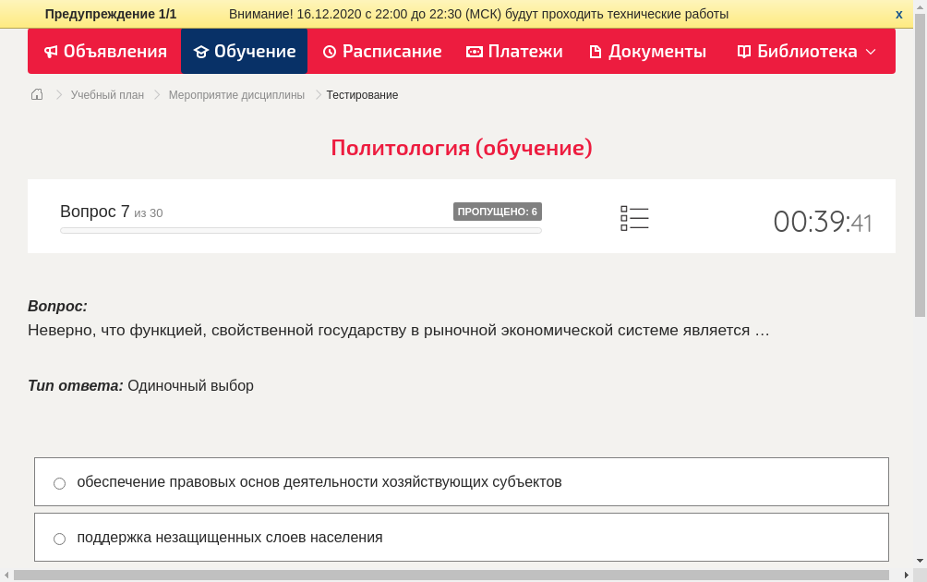Choose поддержка незащищенных слоев населения
Viewport: 927px width, 582px height.
(230, 537)
